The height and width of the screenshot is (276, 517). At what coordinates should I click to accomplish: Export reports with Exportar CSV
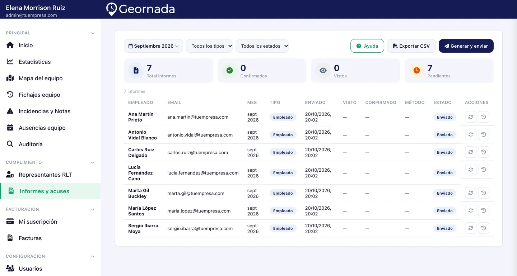[x=411, y=46]
